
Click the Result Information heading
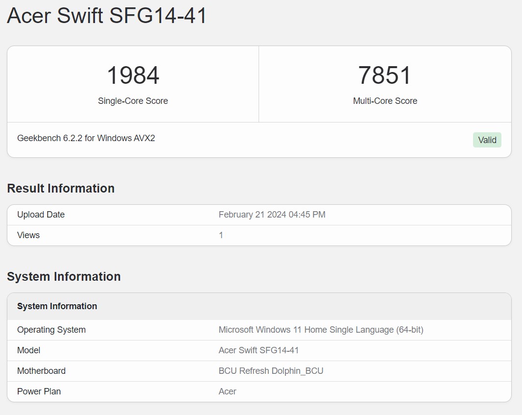coord(61,189)
